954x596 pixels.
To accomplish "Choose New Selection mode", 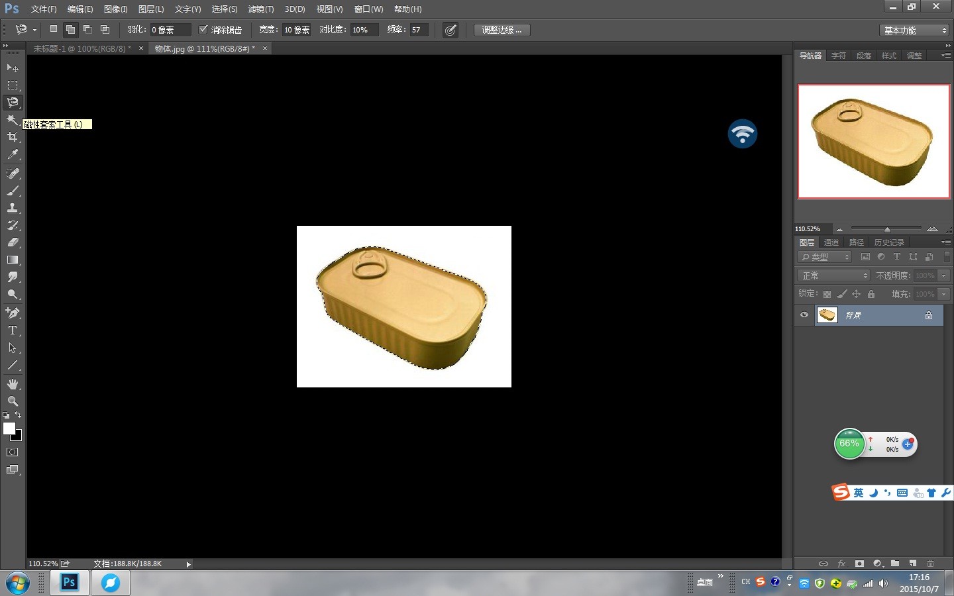I will tap(54, 29).
